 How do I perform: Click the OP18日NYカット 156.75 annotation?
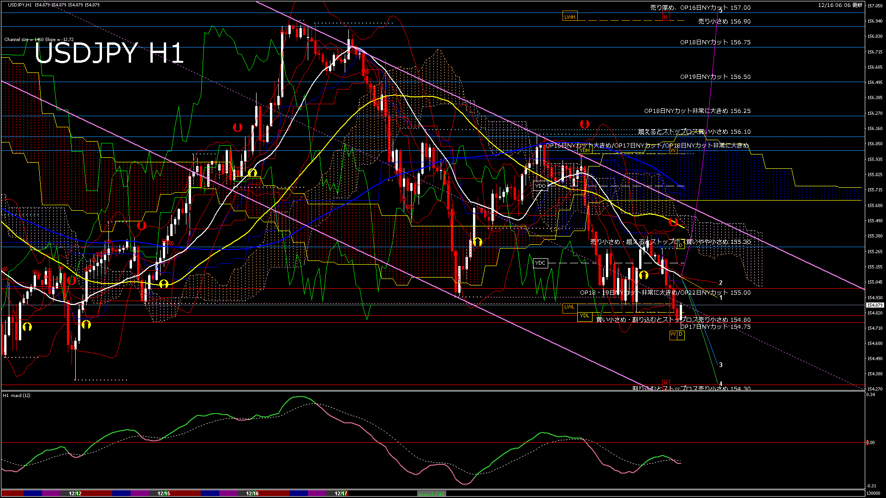(714, 42)
